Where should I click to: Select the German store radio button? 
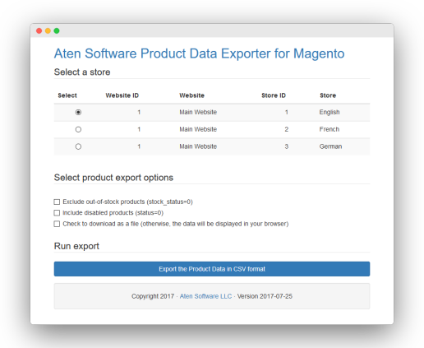(78, 146)
